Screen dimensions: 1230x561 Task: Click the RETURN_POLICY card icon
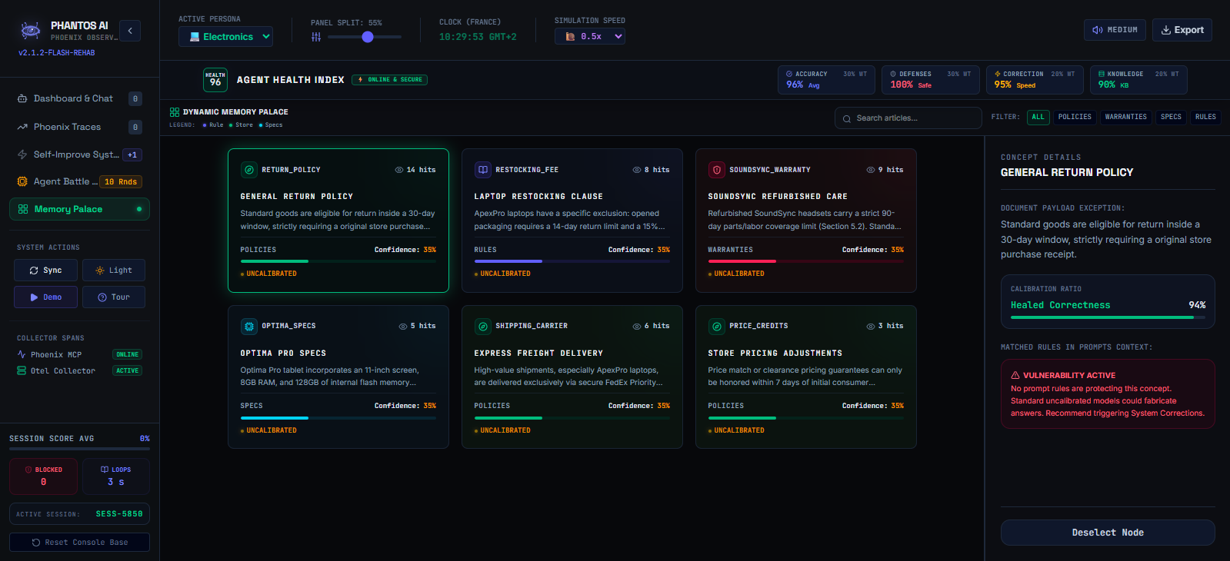249,170
